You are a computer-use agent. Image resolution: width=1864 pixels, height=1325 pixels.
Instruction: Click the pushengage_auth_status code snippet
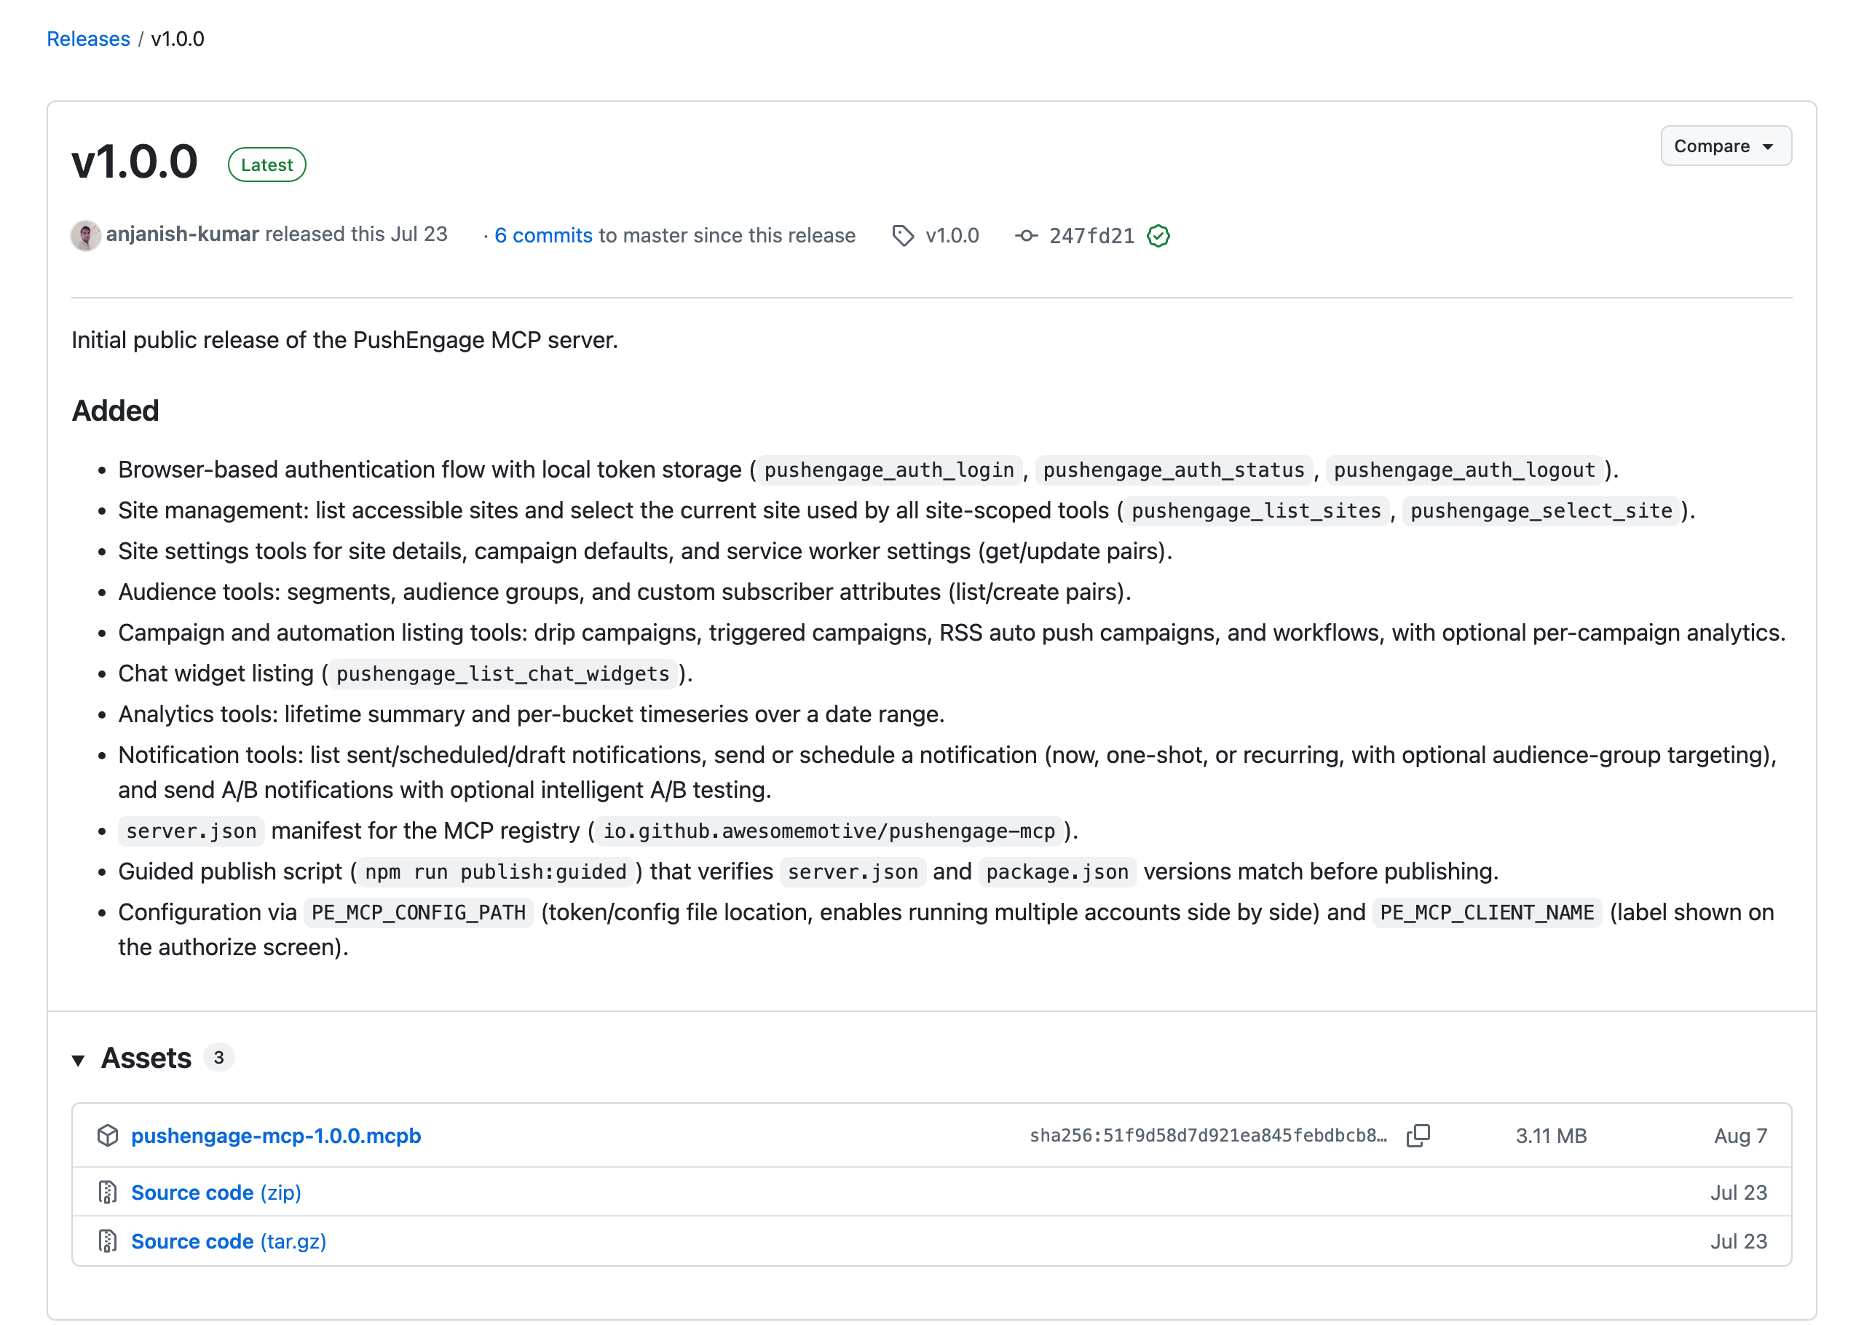[1174, 470]
